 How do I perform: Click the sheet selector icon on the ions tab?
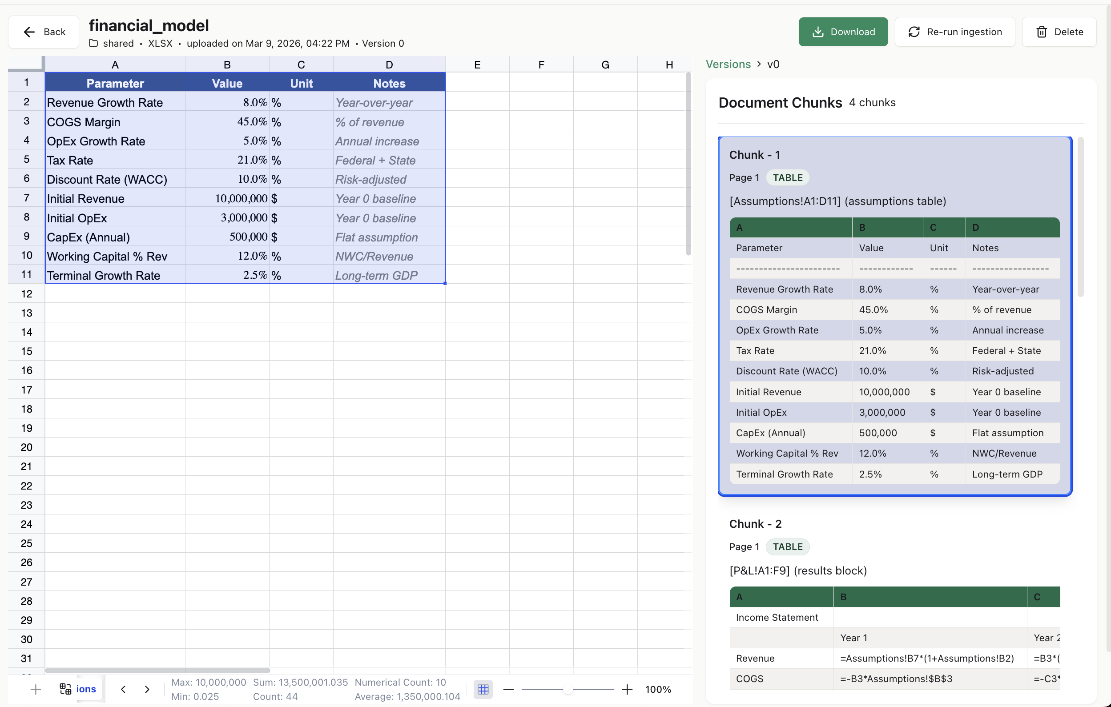(x=64, y=689)
